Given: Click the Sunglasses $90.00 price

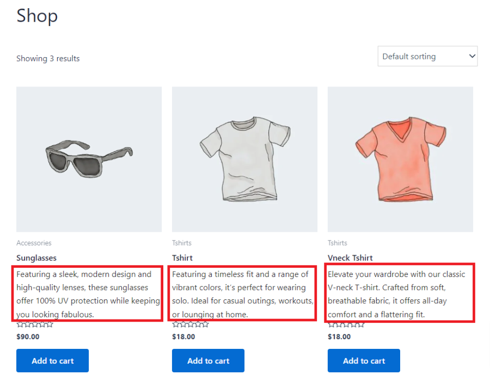Looking at the screenshot, I should click(28, 337).
